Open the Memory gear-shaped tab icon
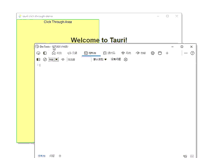Screen dimensions: 211x158 [x=152, y=53]
